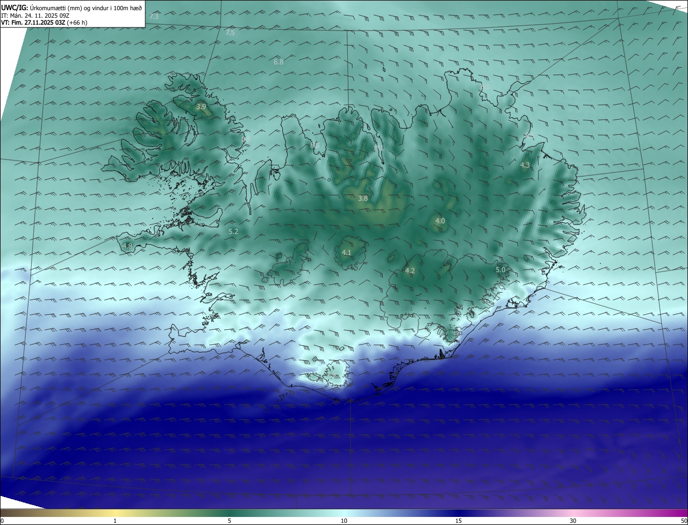Pick the yellow colorbar segment above 1
Viewport: 688px width, 525px height.
coord(115,513)
